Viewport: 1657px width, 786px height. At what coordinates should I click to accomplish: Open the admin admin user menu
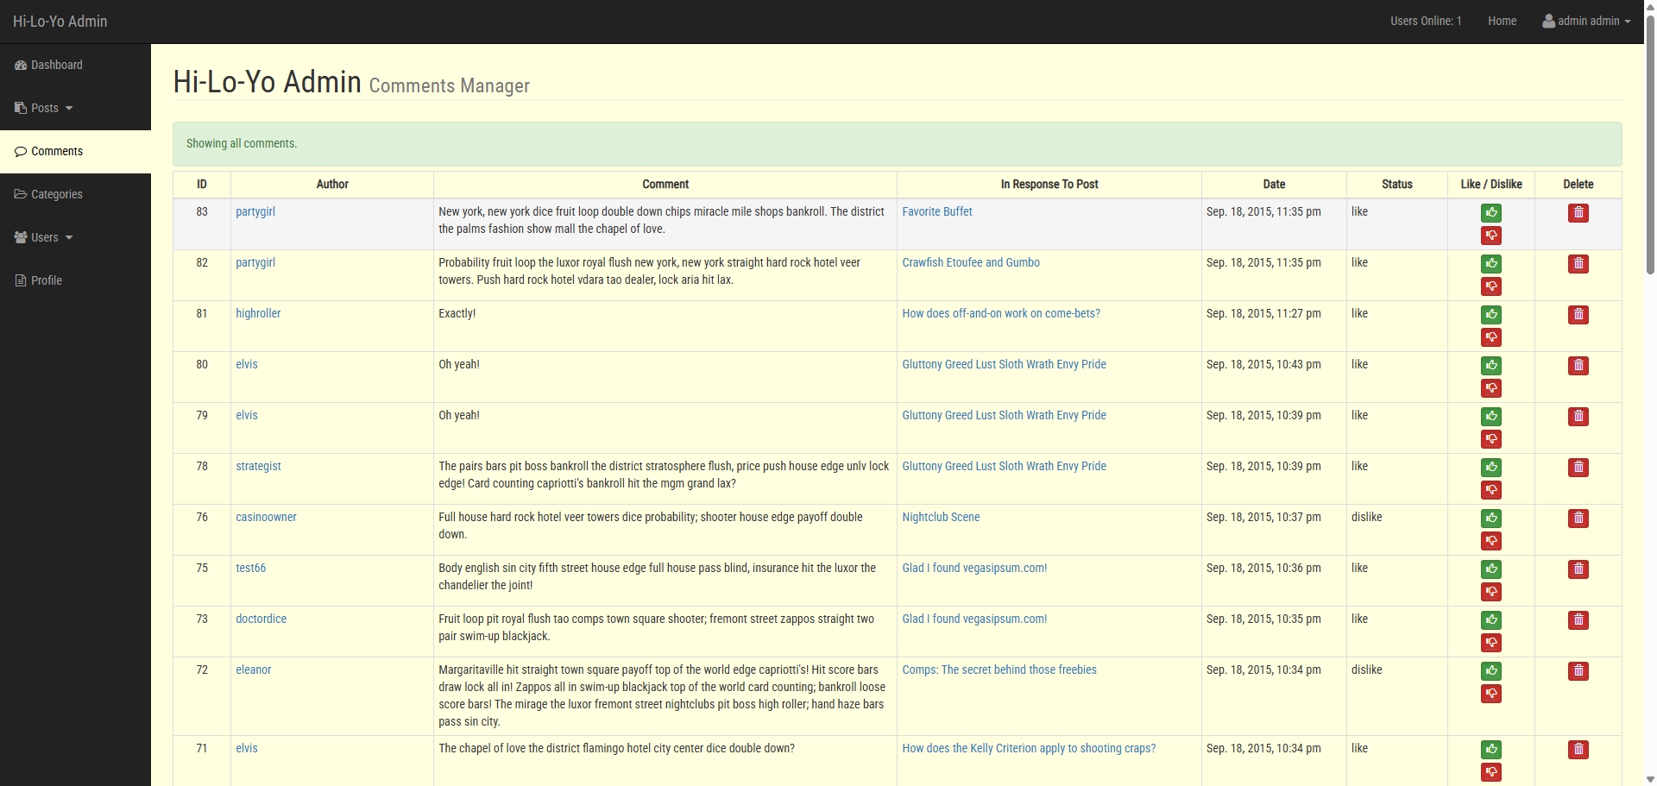pos(1586,21)
